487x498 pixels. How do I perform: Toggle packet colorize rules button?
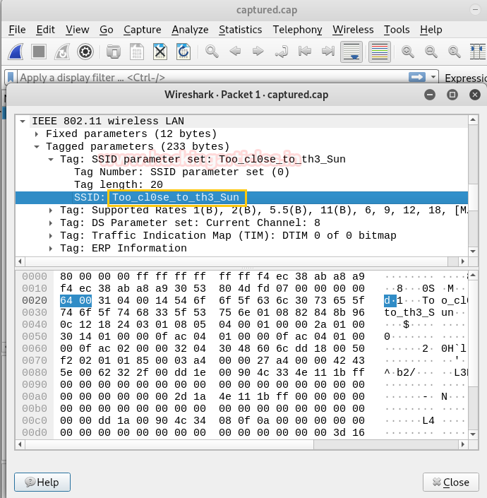pyautogui.click(x=380, y=52)
